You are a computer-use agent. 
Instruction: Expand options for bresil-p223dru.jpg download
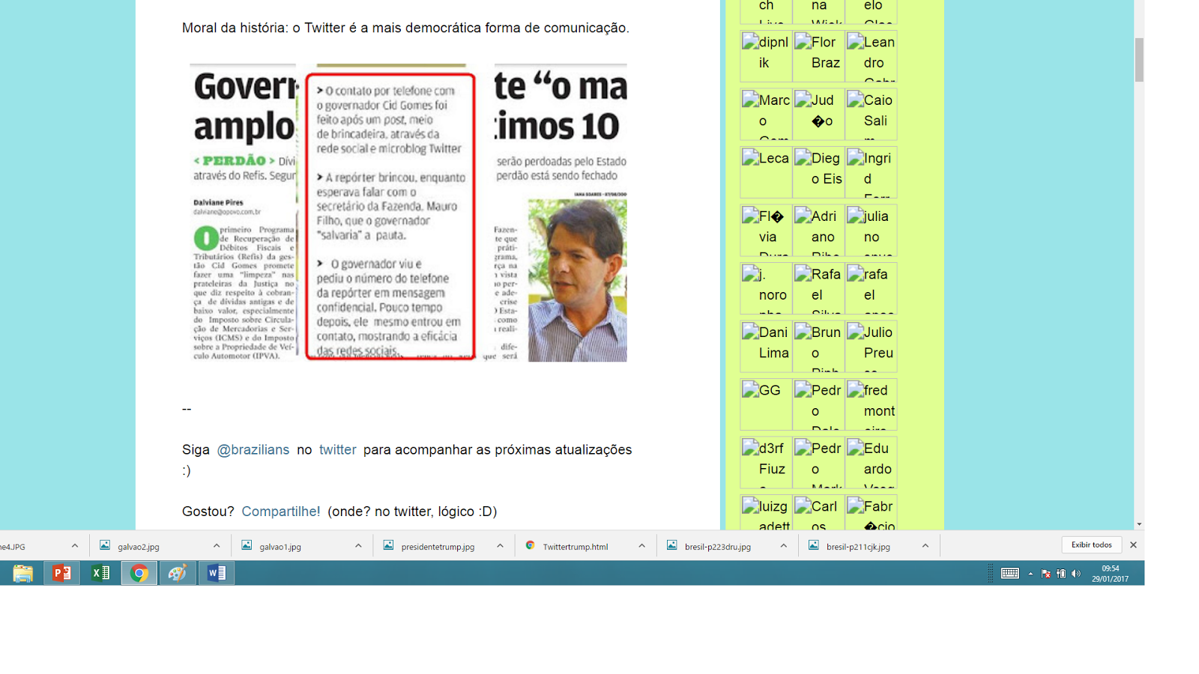[783, 546]
